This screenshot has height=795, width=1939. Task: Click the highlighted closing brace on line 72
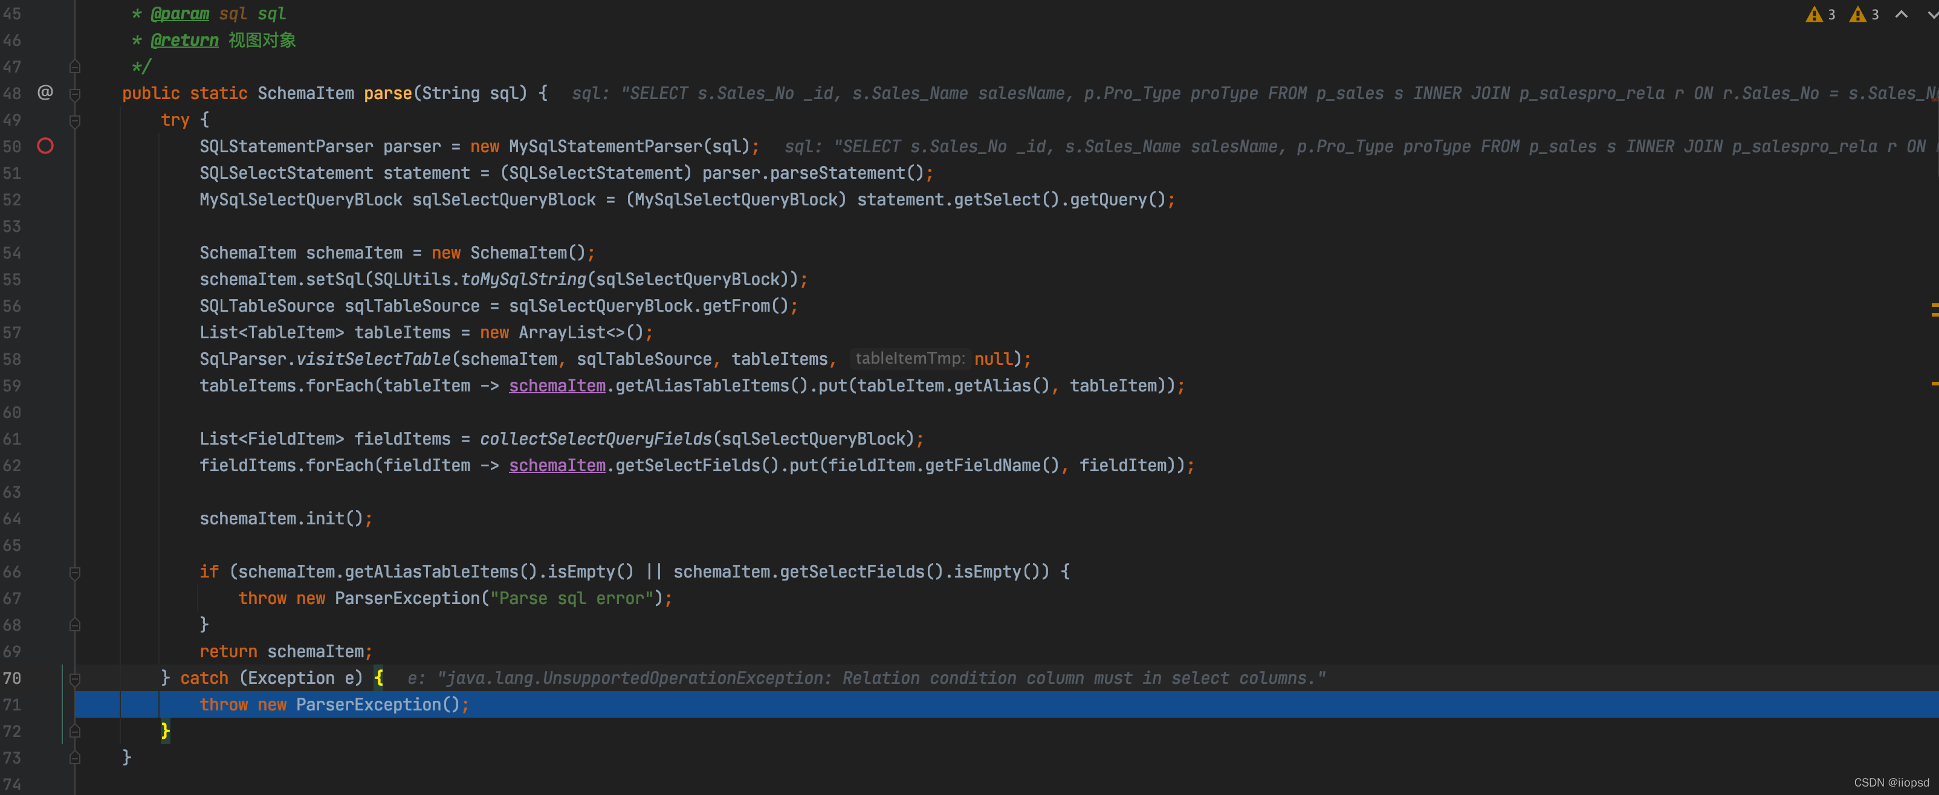tap(165, 731)
